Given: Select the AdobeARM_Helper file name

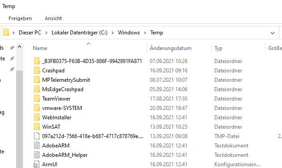Looking at the screenshot, I should click(65, 155).
